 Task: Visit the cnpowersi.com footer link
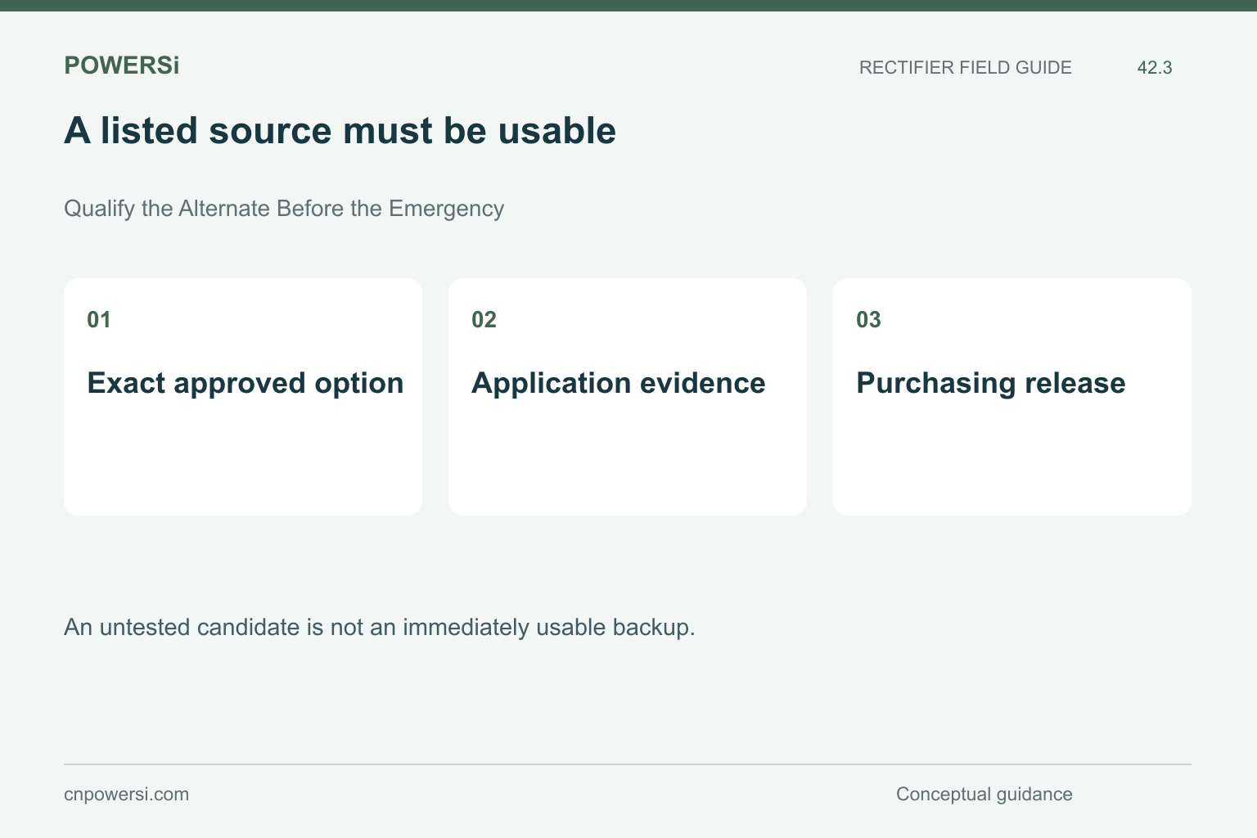126,795
